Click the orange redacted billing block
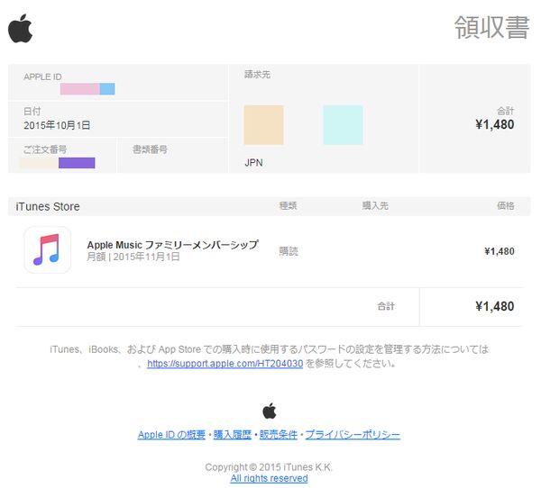Image resolution: width=541 pixels, height=488 pixels. pos(263,125)
